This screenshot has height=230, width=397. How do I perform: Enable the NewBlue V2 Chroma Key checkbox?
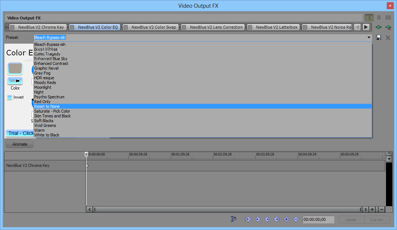(x=12, y=27)
